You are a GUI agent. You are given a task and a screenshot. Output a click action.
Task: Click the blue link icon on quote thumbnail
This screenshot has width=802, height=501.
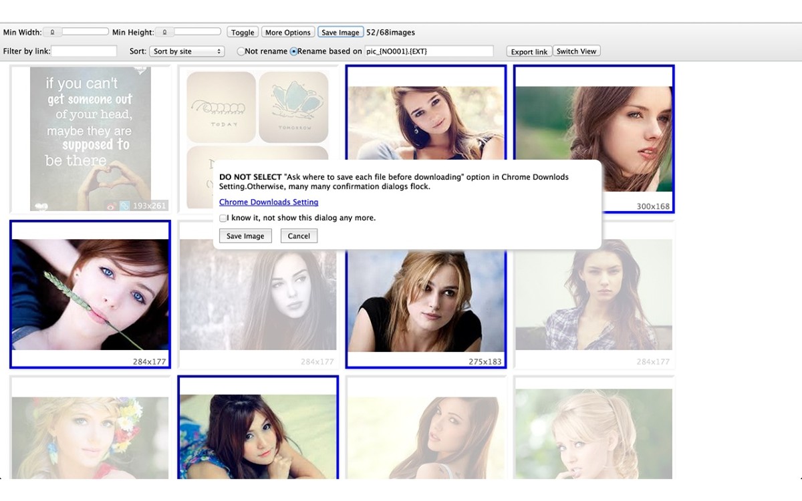coord(124,206)
